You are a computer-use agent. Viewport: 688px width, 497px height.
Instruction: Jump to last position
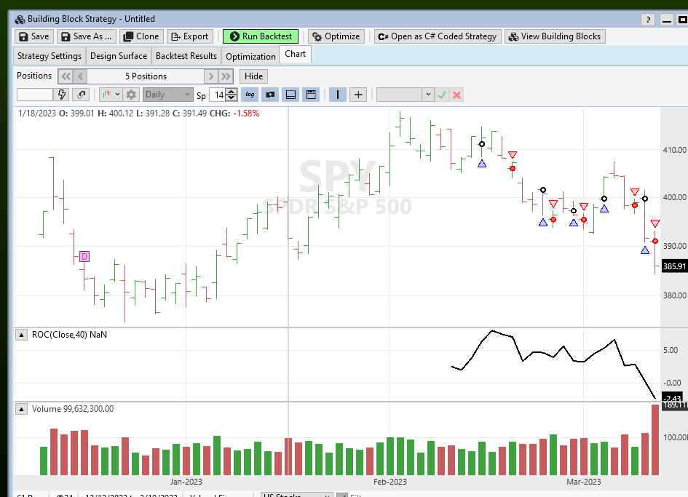(x=226, y=76)
